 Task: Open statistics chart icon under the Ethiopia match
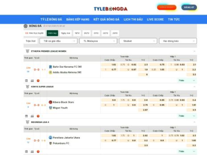point(32,81)
